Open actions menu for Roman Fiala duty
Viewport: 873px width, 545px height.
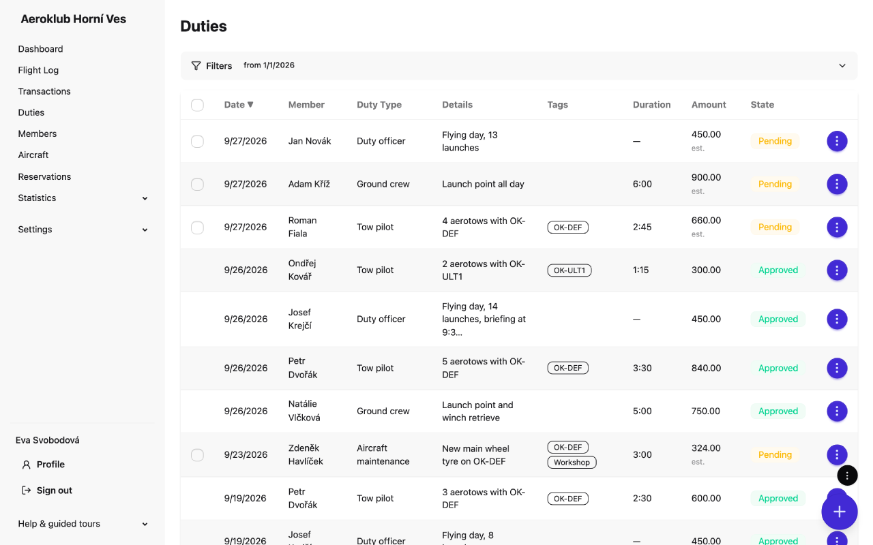click(x=837, y=227)
